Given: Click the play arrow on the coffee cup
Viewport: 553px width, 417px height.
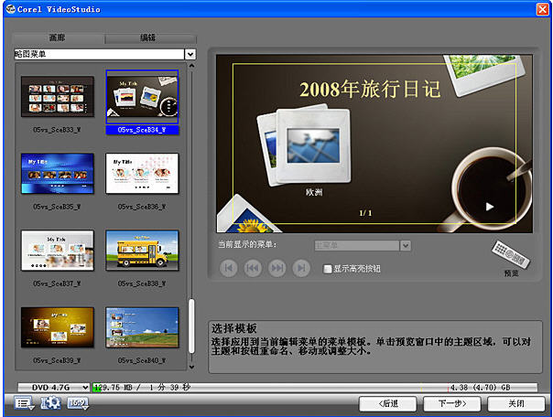Looking at the screenshot, I should pyautogui.click(x=490, y=207).
